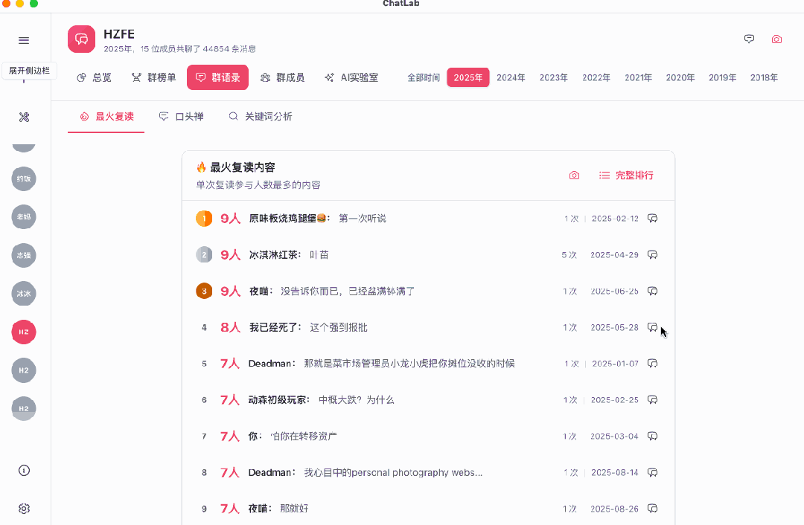Open message context for 冰淇淋红茶 entry
This screenshot has height=525, width=804.
click(653, 254)
